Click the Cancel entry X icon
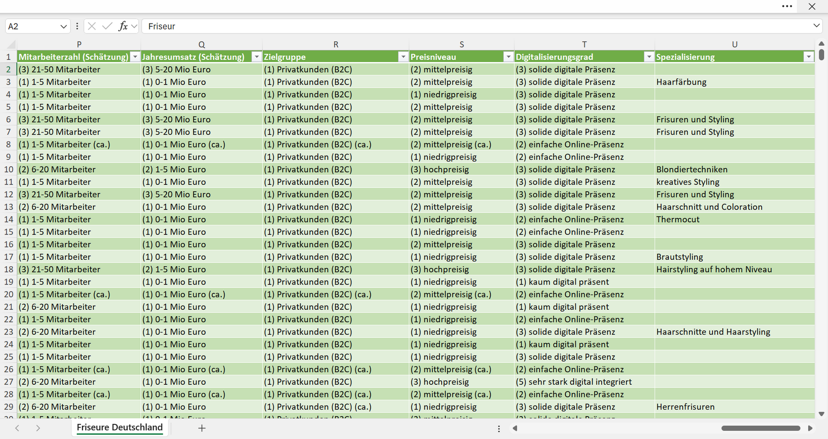The width and height of the screenshot is (828, 439). pyautogui.click(x=92, y=26)
